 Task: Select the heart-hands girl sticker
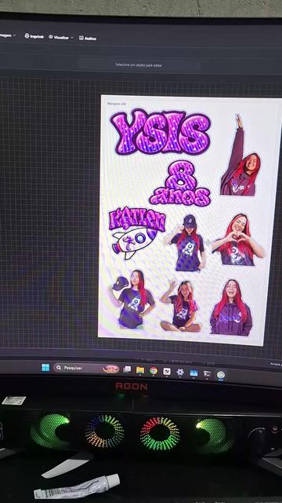(238, 240)
